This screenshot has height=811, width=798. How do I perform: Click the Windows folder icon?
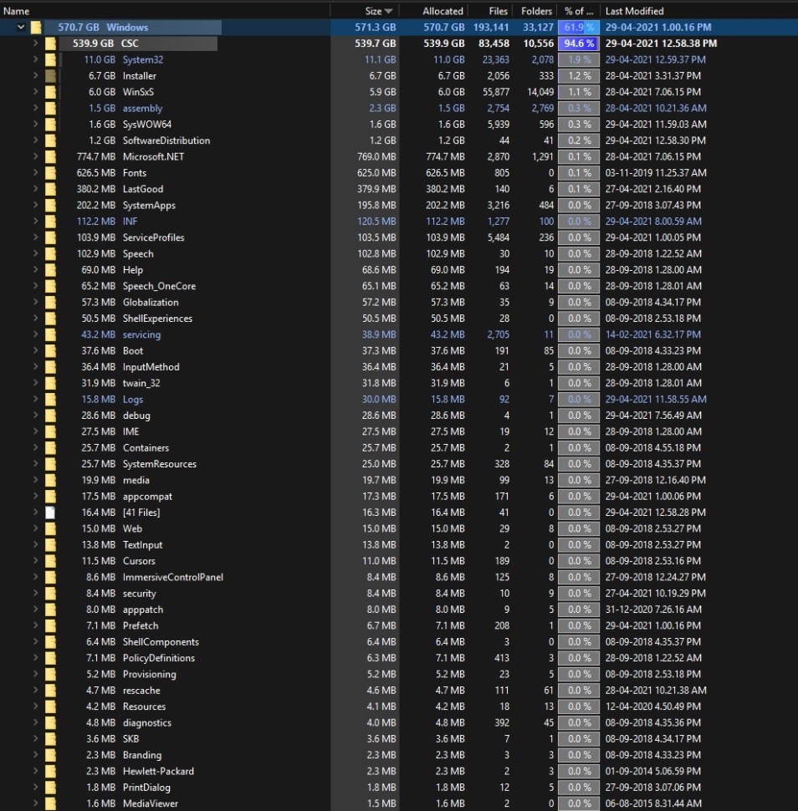click(x=36, y=27)
